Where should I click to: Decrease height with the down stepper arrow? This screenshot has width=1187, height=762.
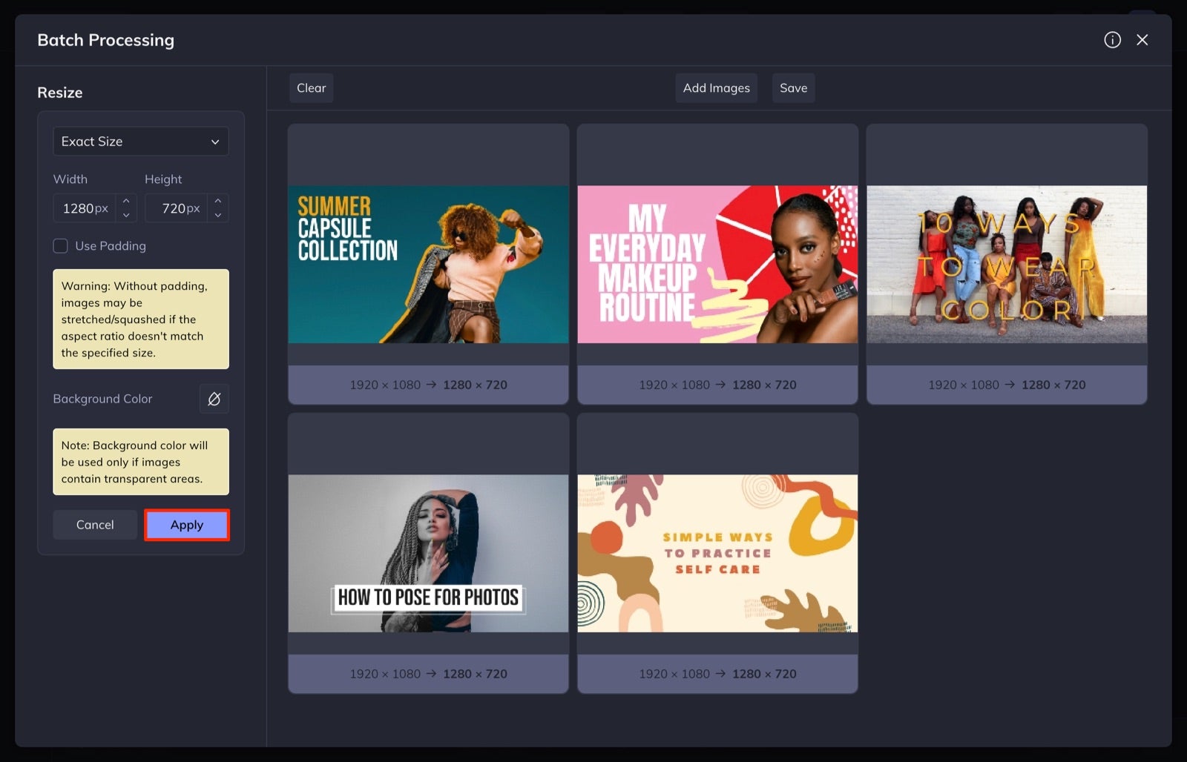[218, 215]
